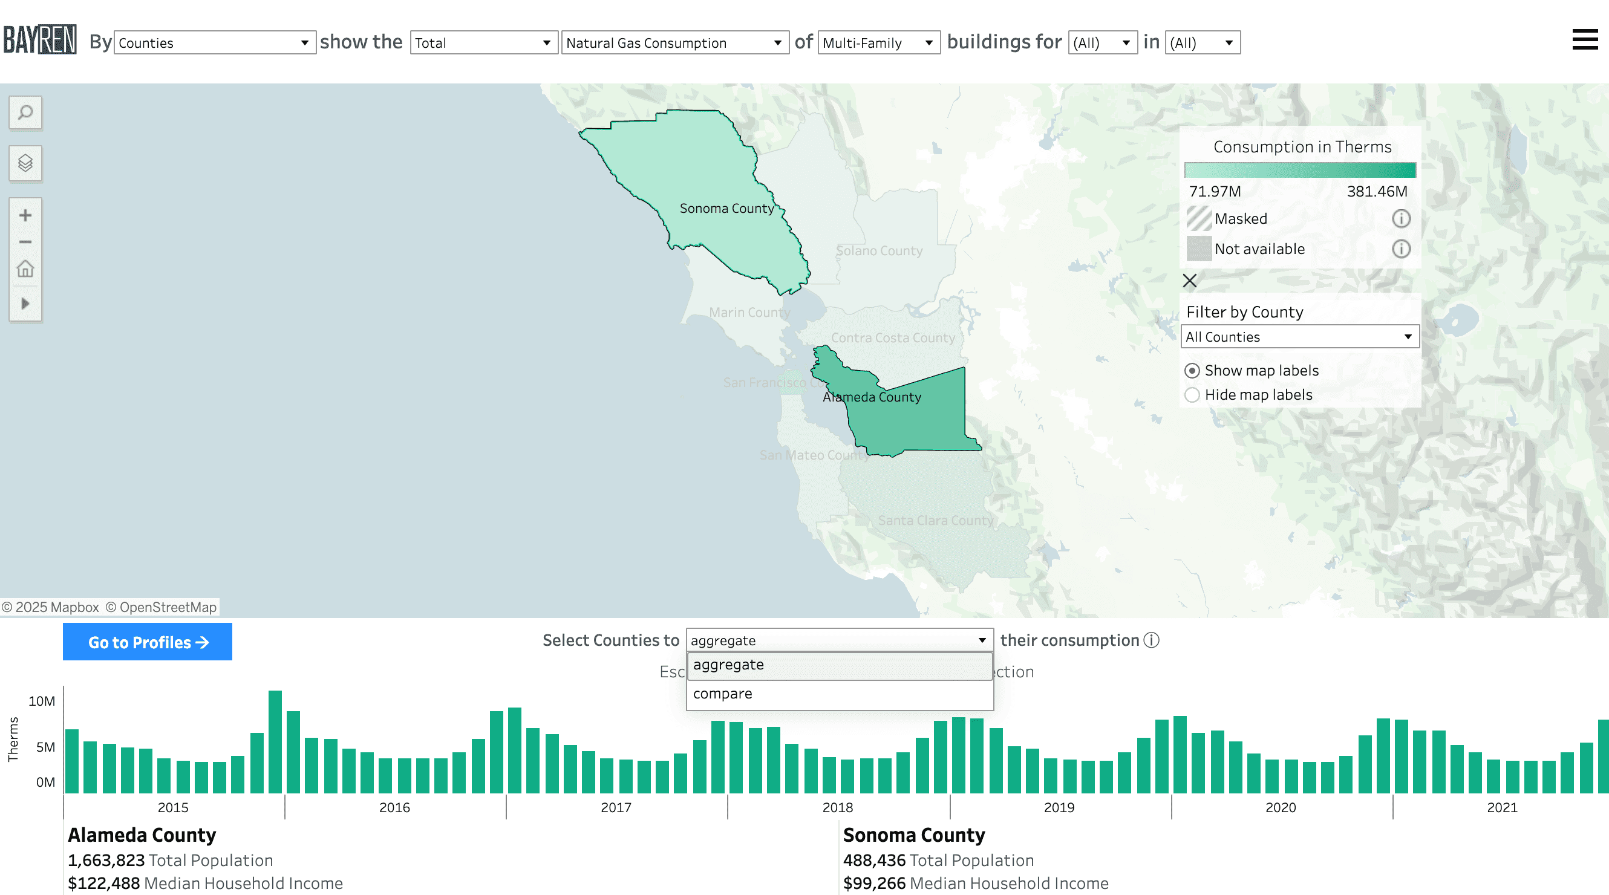Click Contra Costa County on the map
The image size is (1609, 895).
point(893,338)
